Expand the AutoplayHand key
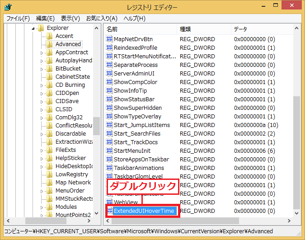The width and height of the screenshot is (305, 240). (x=42, y=61)
